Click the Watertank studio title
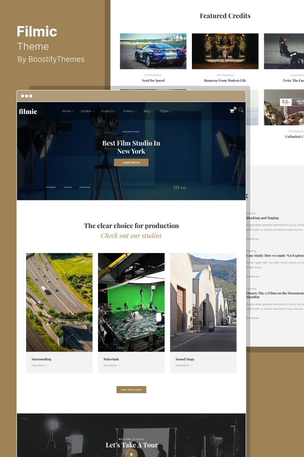The height and width of the screenshot is (457, 304). 111,359
